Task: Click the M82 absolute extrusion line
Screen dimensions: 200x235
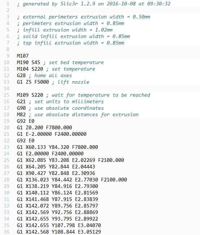Action: [77, 114]
